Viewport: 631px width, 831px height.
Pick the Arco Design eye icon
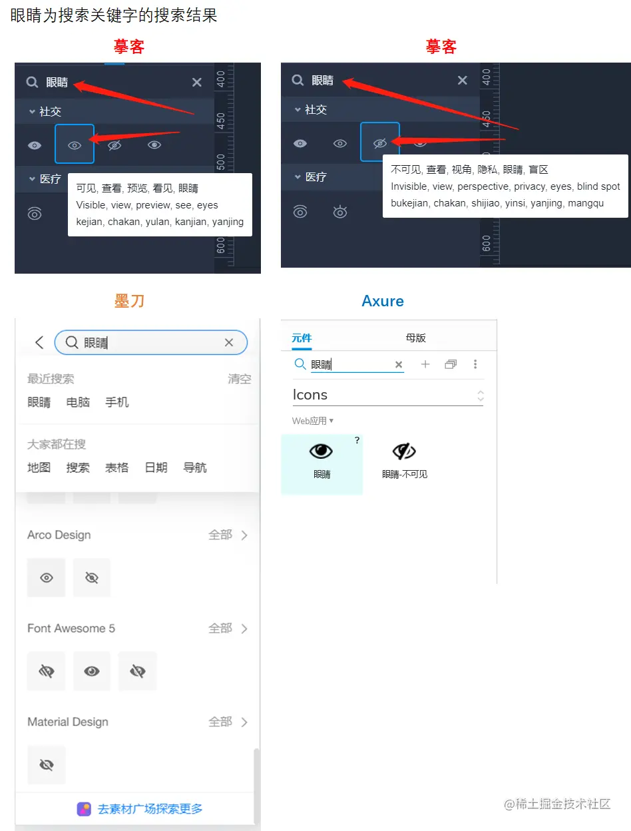tap(47, 577)
